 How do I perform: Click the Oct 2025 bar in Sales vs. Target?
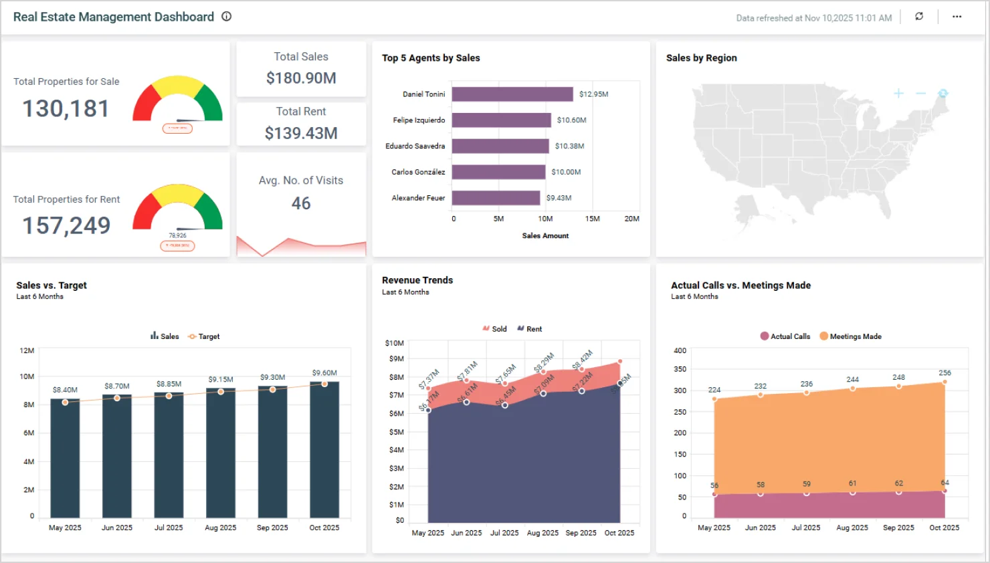point(324,449)
